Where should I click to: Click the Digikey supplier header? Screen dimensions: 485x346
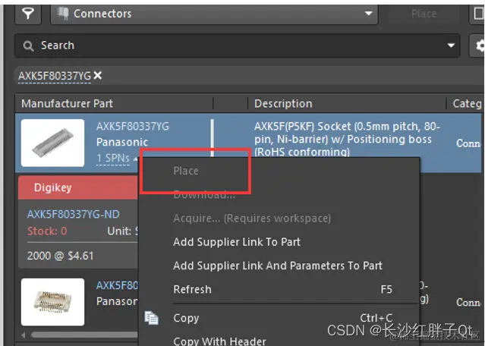(78, 187)
